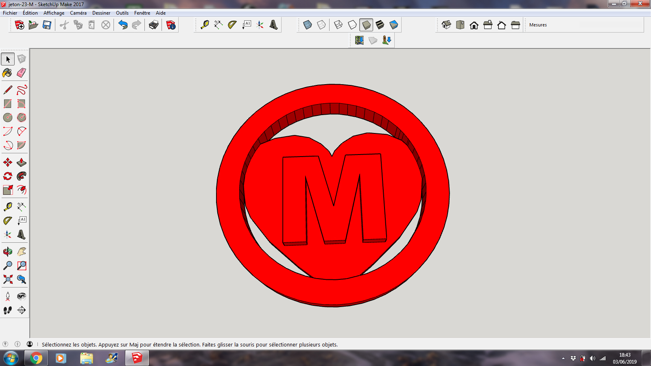Select the Paint Bucket tool

click(7, 73)
